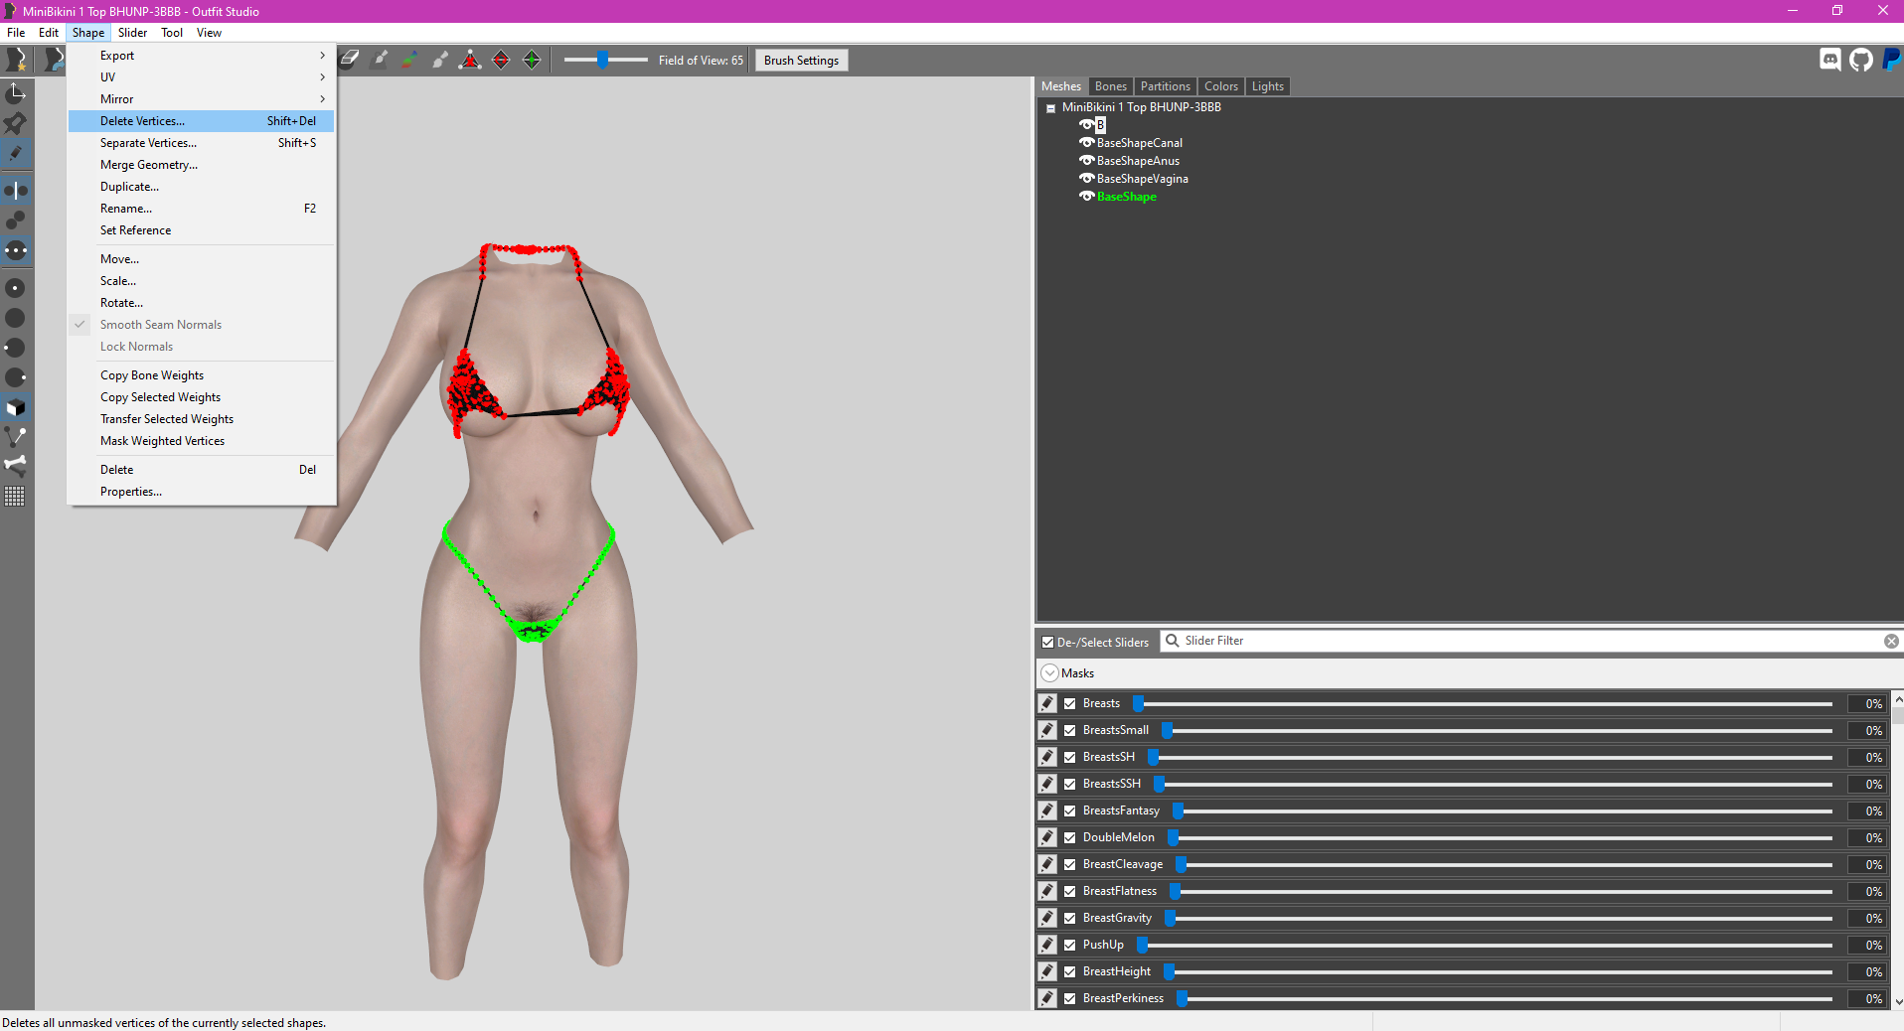The image size is (1904, 1031).
Task: Open the Mirror submenu
Action: pos(201,99)
